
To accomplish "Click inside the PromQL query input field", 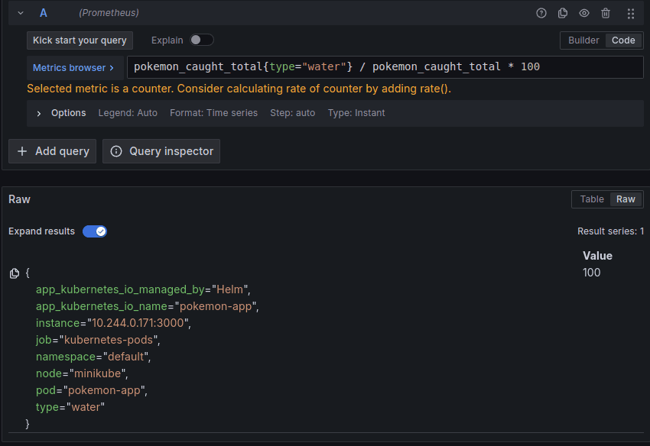I will 385,67.
